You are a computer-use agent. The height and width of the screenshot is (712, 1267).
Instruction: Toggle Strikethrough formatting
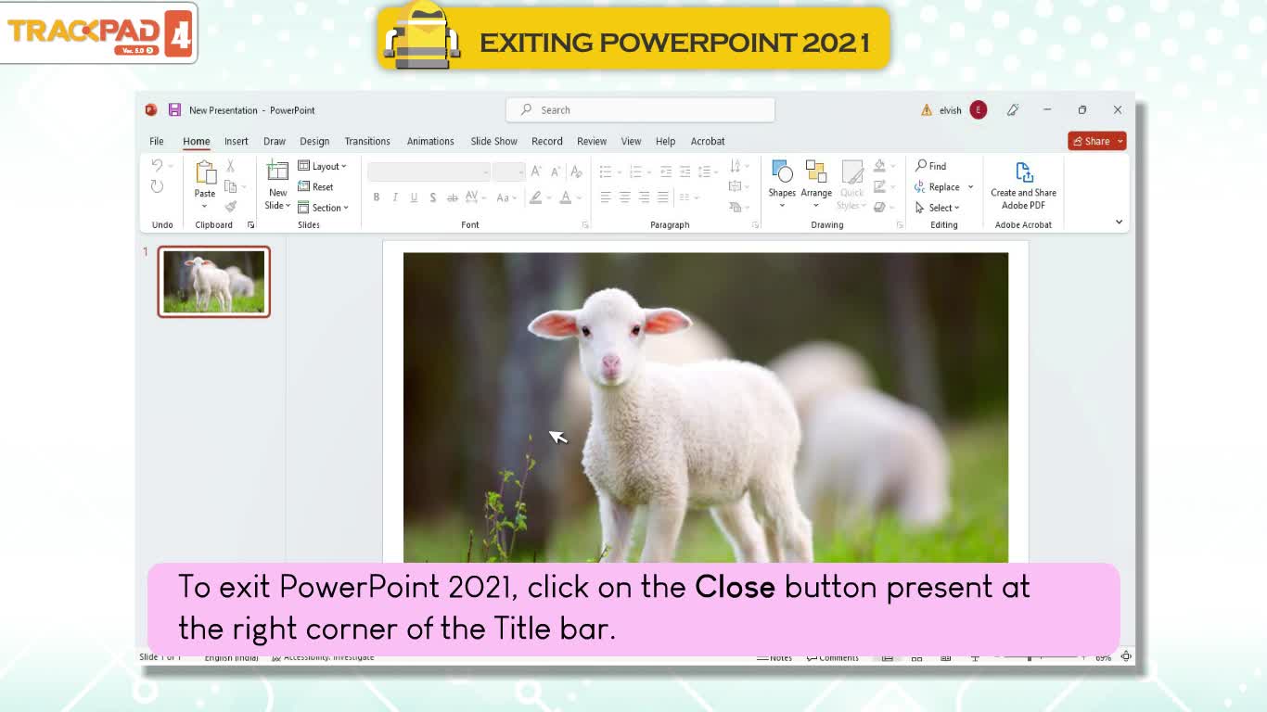point(453,197)
